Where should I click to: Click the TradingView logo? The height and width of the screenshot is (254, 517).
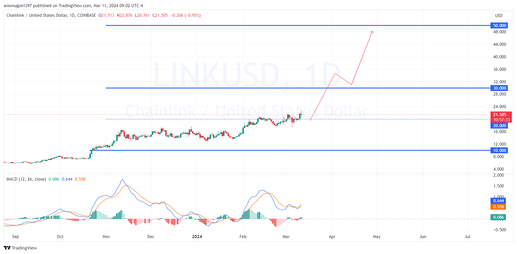(x=20, y=248)
